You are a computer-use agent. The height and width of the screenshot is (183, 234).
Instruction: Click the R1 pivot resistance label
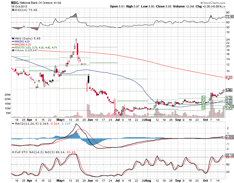tap(203, 100)
